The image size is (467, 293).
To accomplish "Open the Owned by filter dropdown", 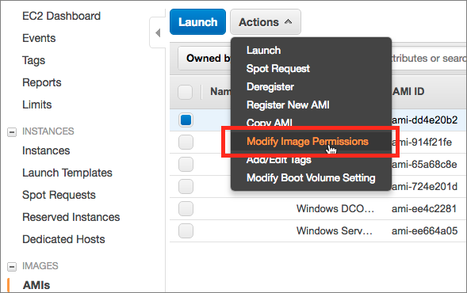I will click(x=205, y=59).
